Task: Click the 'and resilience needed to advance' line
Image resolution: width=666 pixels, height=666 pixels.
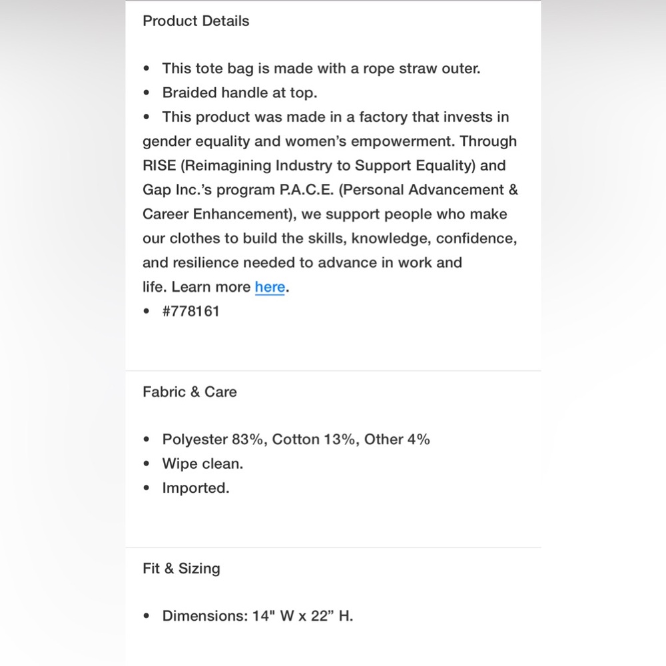Action: (x=302, y=262)
